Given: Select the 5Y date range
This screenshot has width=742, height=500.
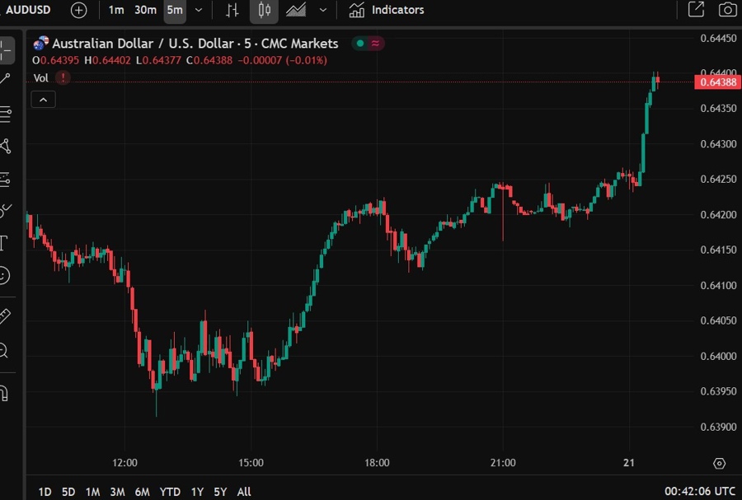Looking at the screenshot, I should coord(220,492).
